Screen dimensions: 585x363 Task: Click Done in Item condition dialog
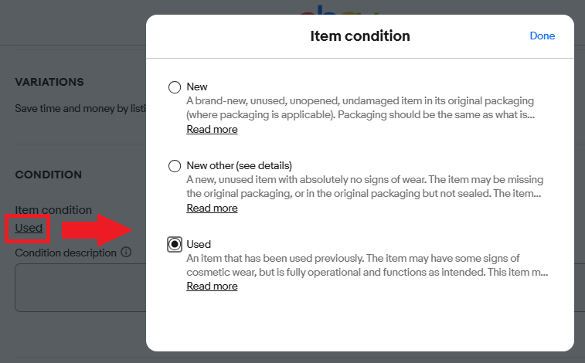pos(542,36)
